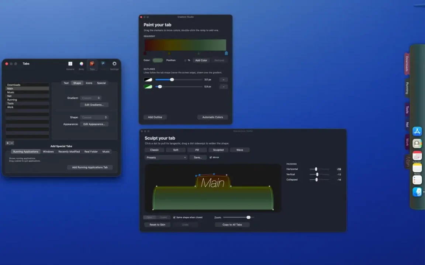Select Windows special tab type
Image resolution: width=425 pixels, height=265 pixels.
48,152
